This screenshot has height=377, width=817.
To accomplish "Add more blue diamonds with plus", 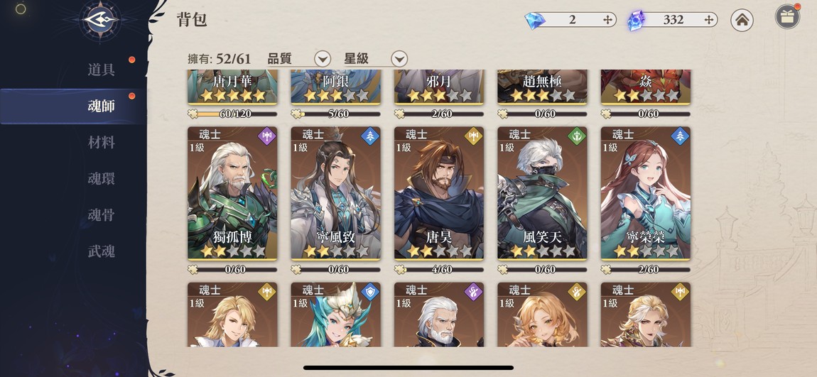I will [607, 20].
